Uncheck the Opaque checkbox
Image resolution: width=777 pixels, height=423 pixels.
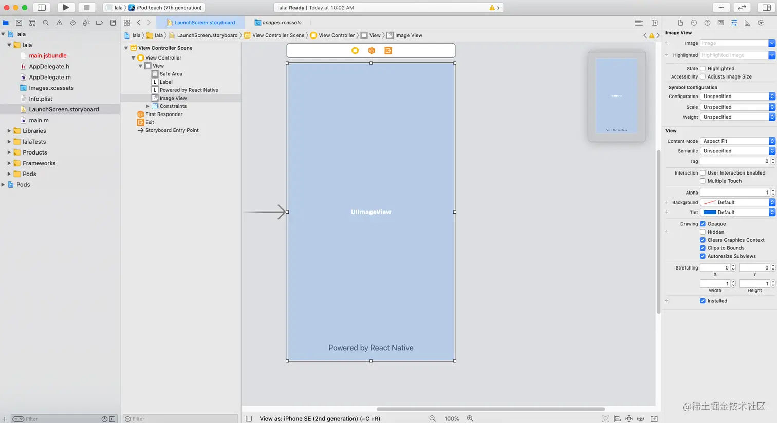pos(702,224)
